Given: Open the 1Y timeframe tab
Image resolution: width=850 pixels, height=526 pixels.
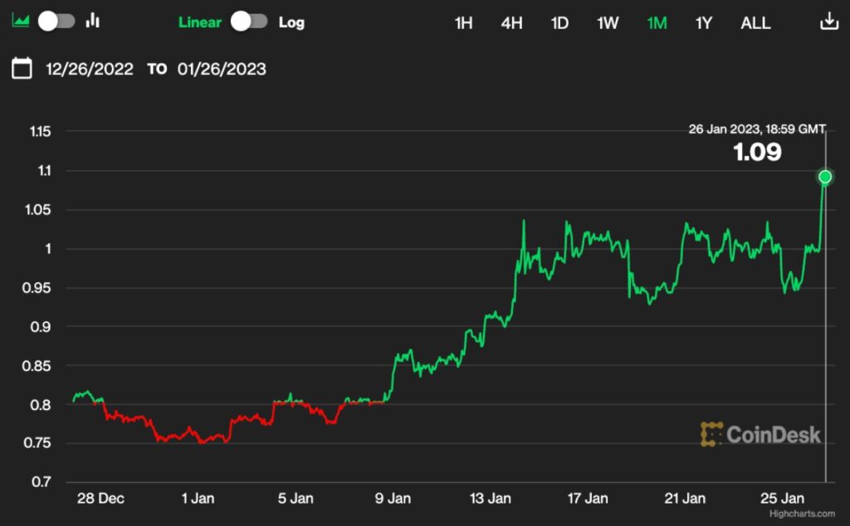Looking at the screenshot, I should [703, 23].
